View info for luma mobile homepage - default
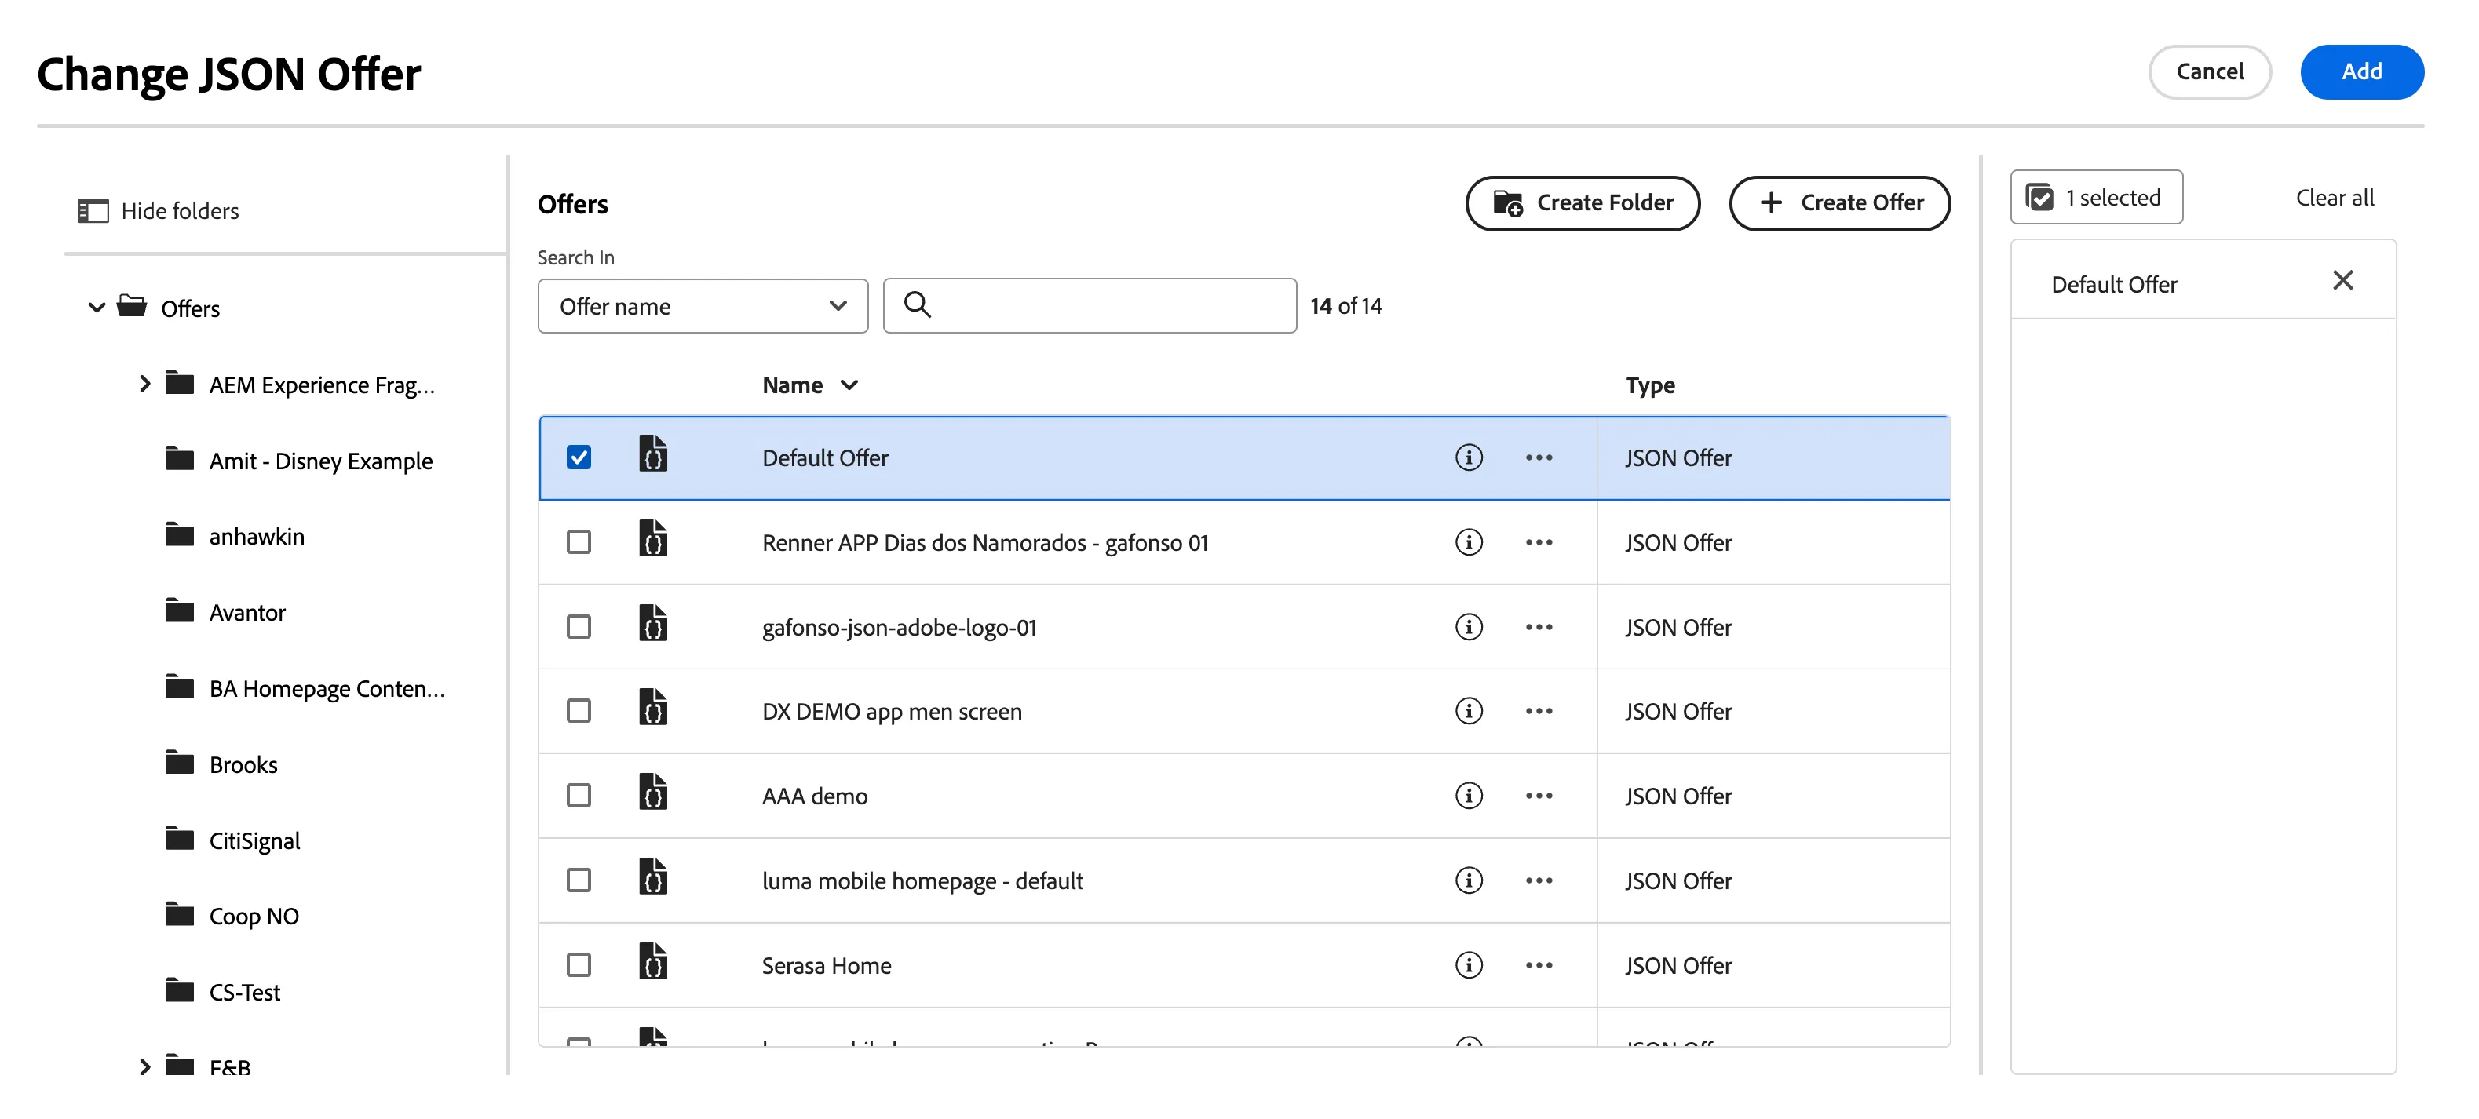 (1469, 880)
